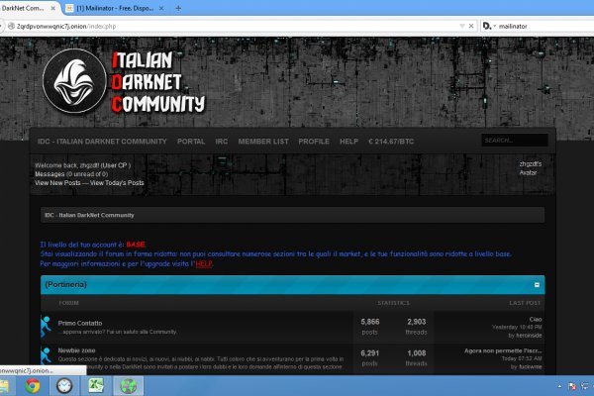This screenshot has height=396, width=594.
Task: Open Excel from the taskbar
Action: click(x=95, y=385)
